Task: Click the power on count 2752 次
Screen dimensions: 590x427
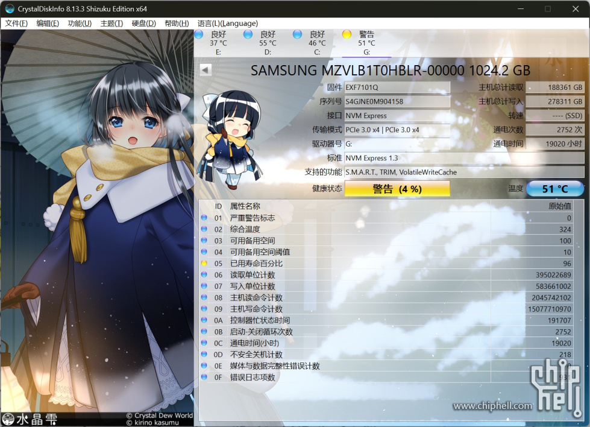Action: pos(554,130)
